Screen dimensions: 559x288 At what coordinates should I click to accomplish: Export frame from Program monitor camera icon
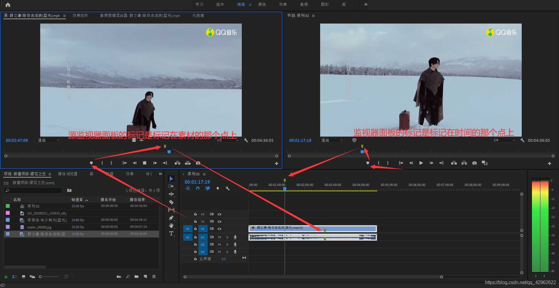475,163
